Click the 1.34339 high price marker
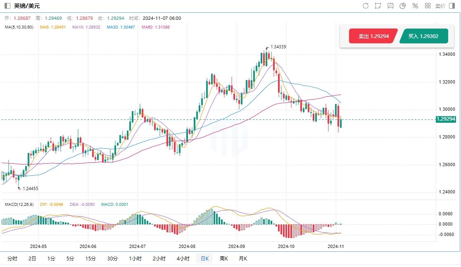Image resolution: width=461 pixels, height=267 pixels. [278, 47]
